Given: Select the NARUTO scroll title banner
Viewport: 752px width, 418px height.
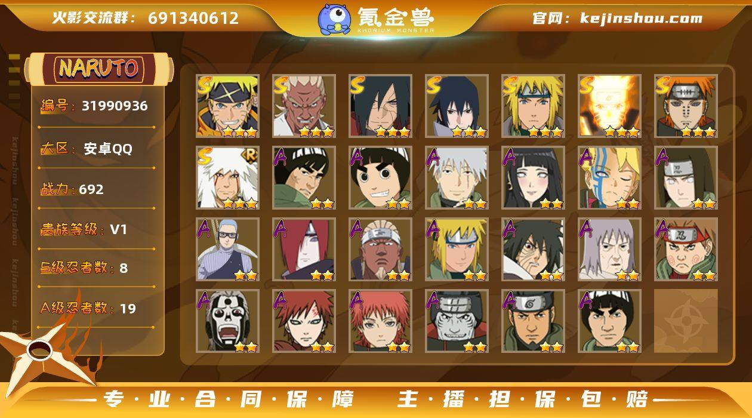Looking at the screenshot, I should [x=98, y=69].
